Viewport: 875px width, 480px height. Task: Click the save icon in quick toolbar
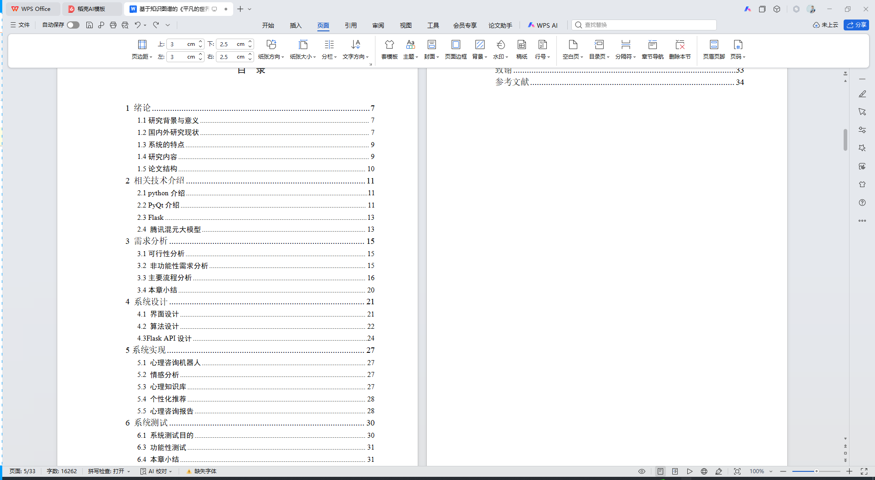click(x=90, y=25)
